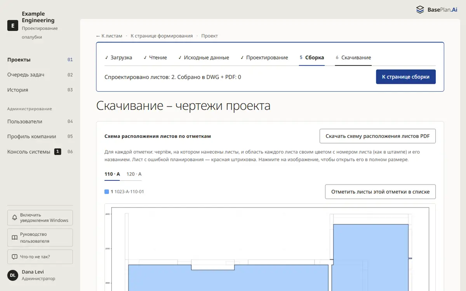Screen dimensions: 466x291
Task: Click Включить уведомления Windows button
Action: (40, 218)
